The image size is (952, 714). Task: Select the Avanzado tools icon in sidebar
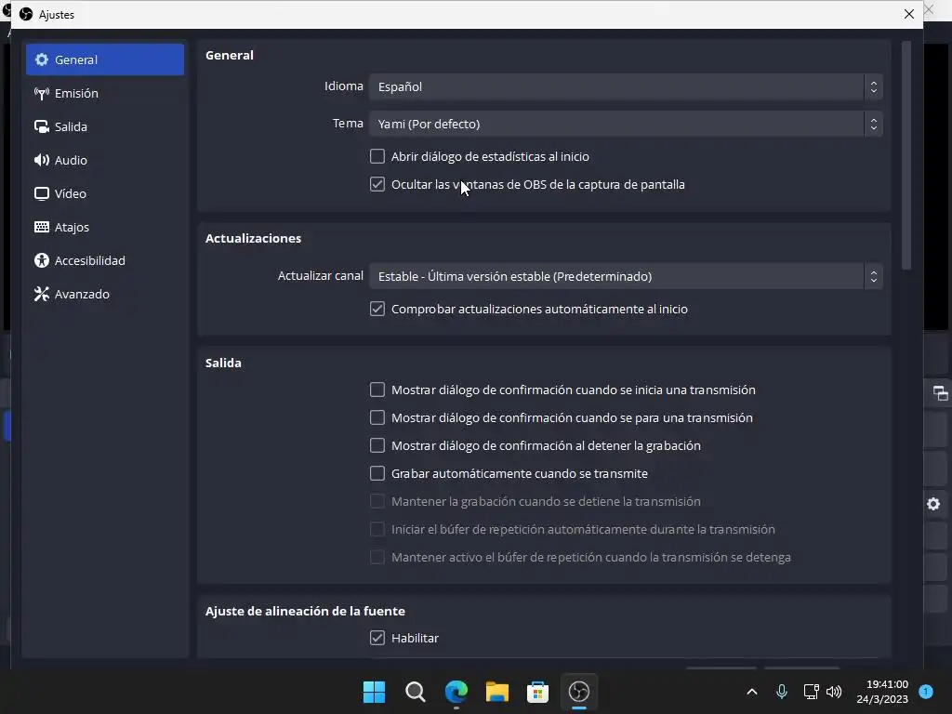pyautogui.click(x=41, y=294)
